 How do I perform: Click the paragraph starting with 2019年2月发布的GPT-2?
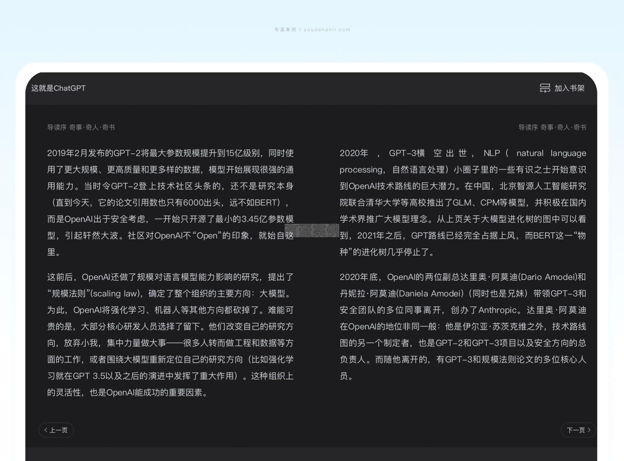click(170, 202)
